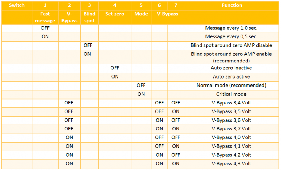Select the 'Auto zero active' cell
The height and width of the screenshot is (170, 281).
[231, 76]
